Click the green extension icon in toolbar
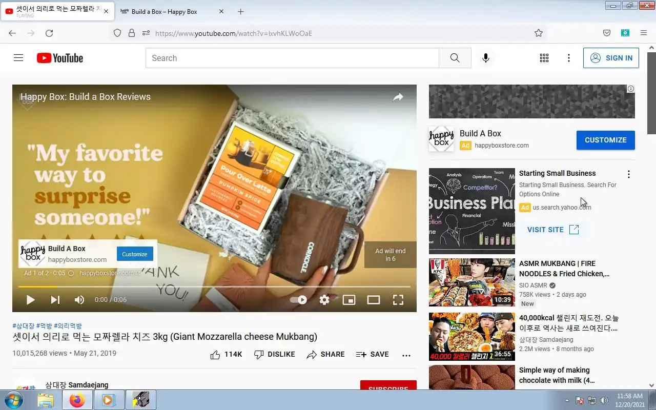This screenshot has width=656, height=410. (x=625, y=33)
